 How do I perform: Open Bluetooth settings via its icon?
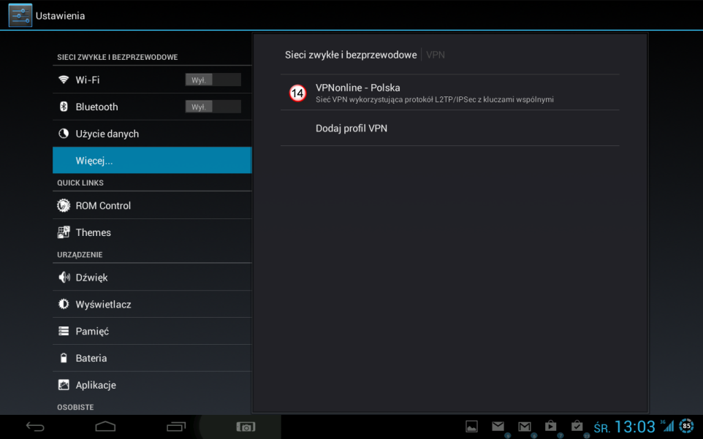point(64,107)
